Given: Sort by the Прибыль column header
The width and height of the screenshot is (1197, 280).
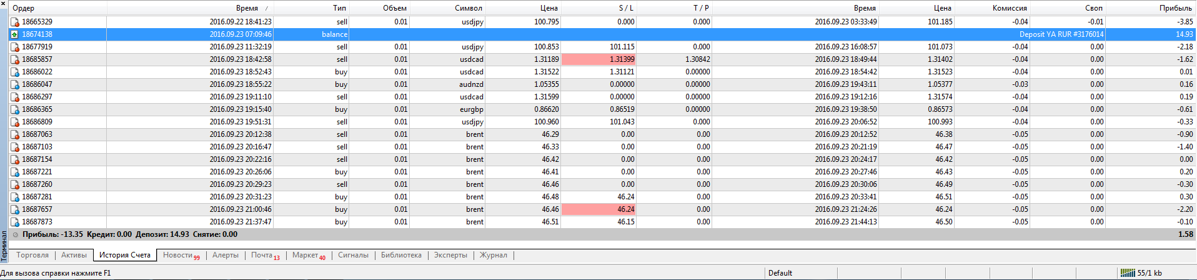Looking at the screenshot, I should coord(1150,8).
